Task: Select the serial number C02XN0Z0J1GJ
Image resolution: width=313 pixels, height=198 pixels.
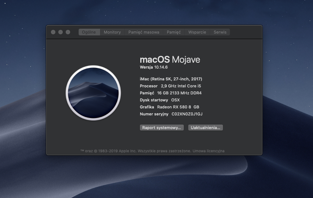Action: [187, 114]
